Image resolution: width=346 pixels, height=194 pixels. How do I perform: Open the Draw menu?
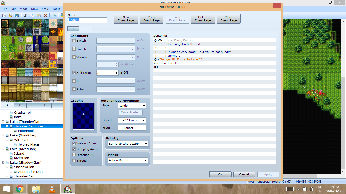34,9
